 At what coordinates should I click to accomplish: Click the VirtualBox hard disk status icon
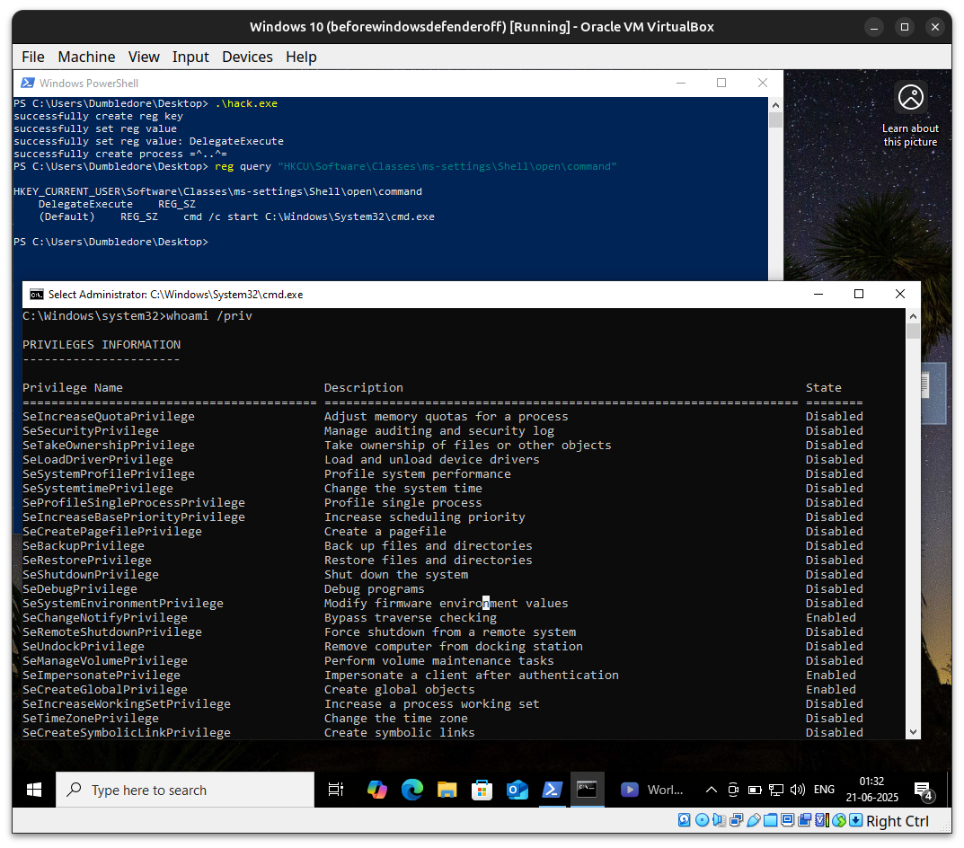[x=685, y=820]
